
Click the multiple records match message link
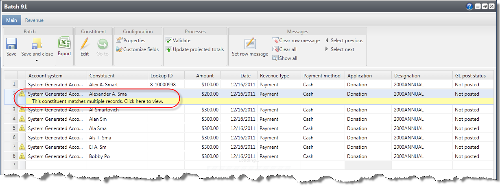[97, 101]
